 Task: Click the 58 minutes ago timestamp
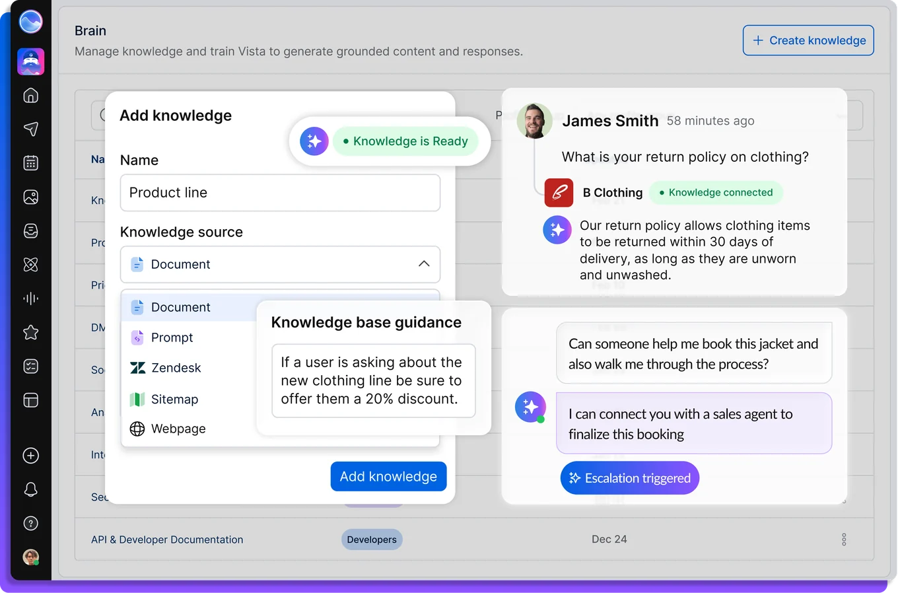tap(710, 121)
